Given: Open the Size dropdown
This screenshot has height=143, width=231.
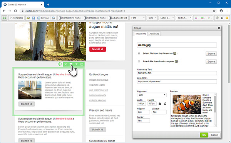Looking at the screenshot, I should 152,18.
